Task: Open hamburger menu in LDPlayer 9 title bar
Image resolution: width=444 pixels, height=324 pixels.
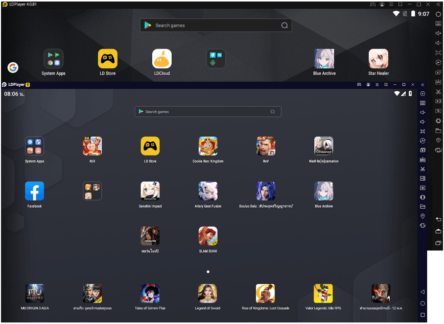Action: [x=377, y=85]
